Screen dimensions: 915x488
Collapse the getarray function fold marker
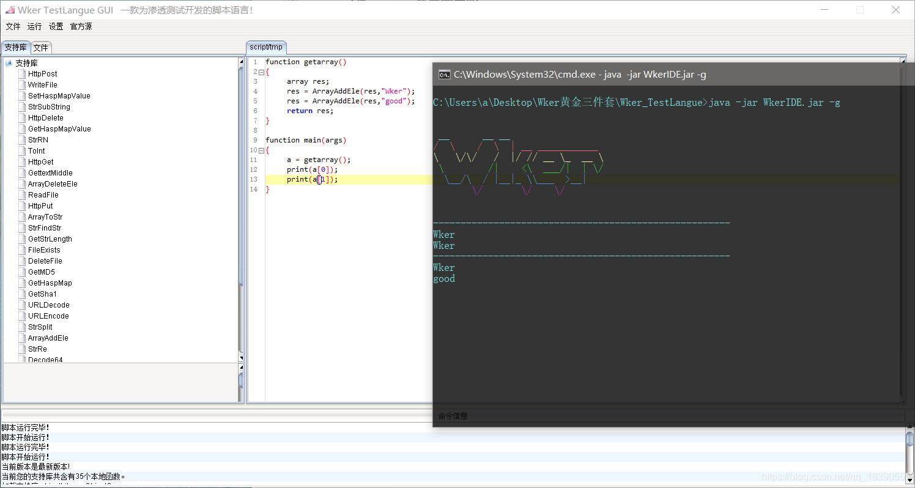click(x=261, y=72)
